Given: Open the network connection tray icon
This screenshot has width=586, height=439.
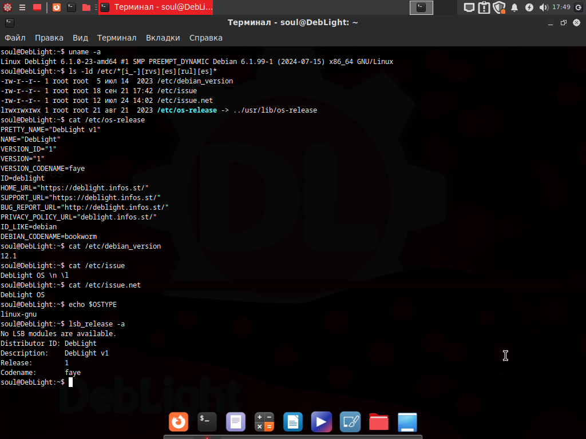Looking at the screenshot, I should click(469, 7).
